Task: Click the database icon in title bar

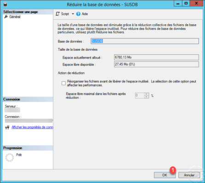Action: [5, 4]
